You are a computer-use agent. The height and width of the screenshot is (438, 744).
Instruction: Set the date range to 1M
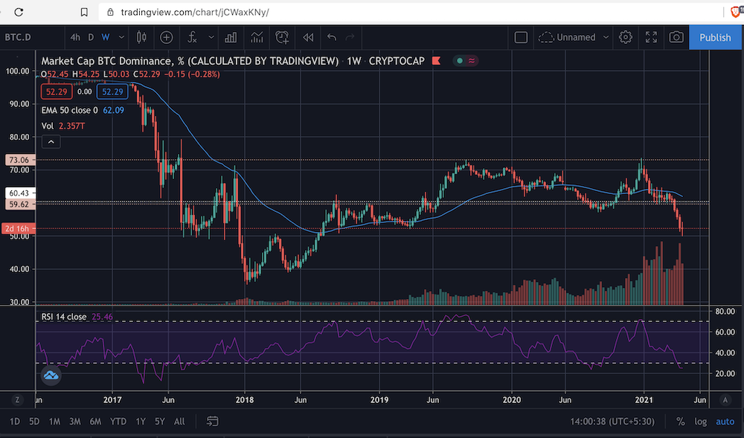pyautogui.click(x=54, y=421)
